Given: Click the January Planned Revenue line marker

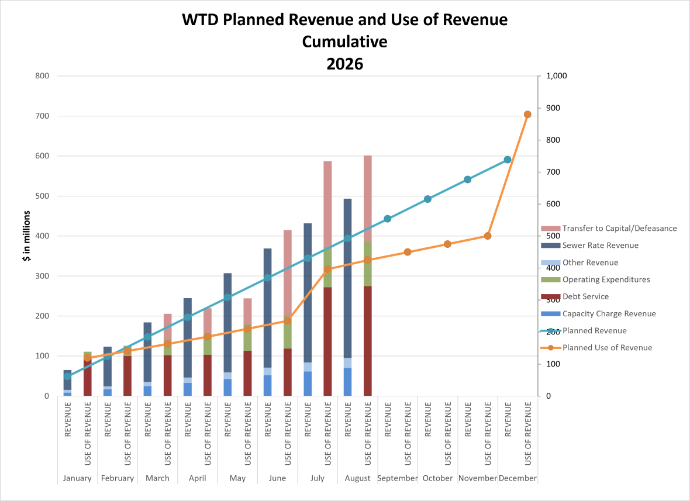Looking at the screenshot, I should [x=67, y=376].
